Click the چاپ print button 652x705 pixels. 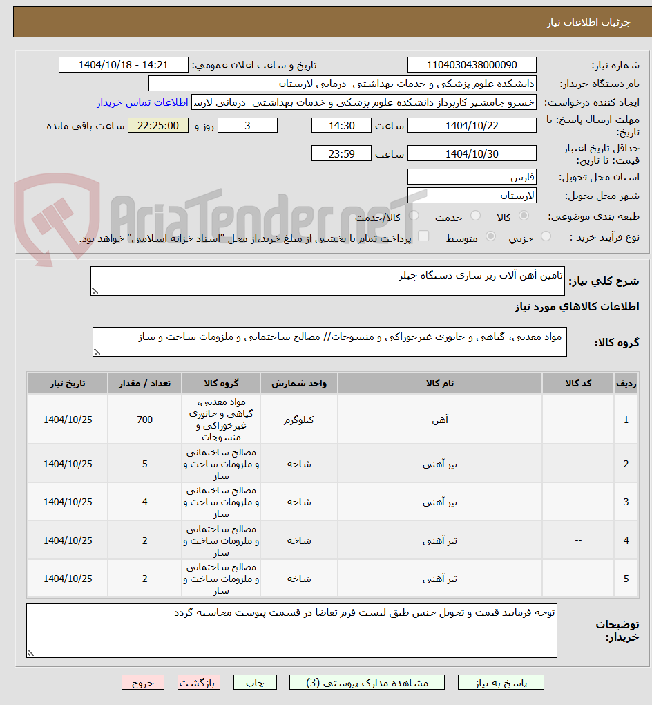255,682
